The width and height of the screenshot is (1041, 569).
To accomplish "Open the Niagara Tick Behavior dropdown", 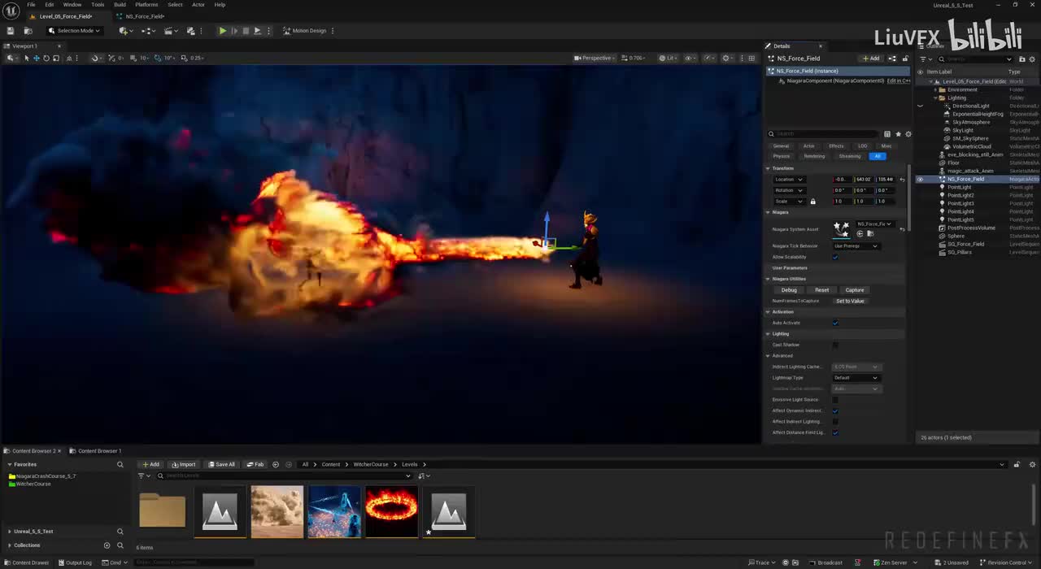I will pyautogui.click(x=856, y=245).
